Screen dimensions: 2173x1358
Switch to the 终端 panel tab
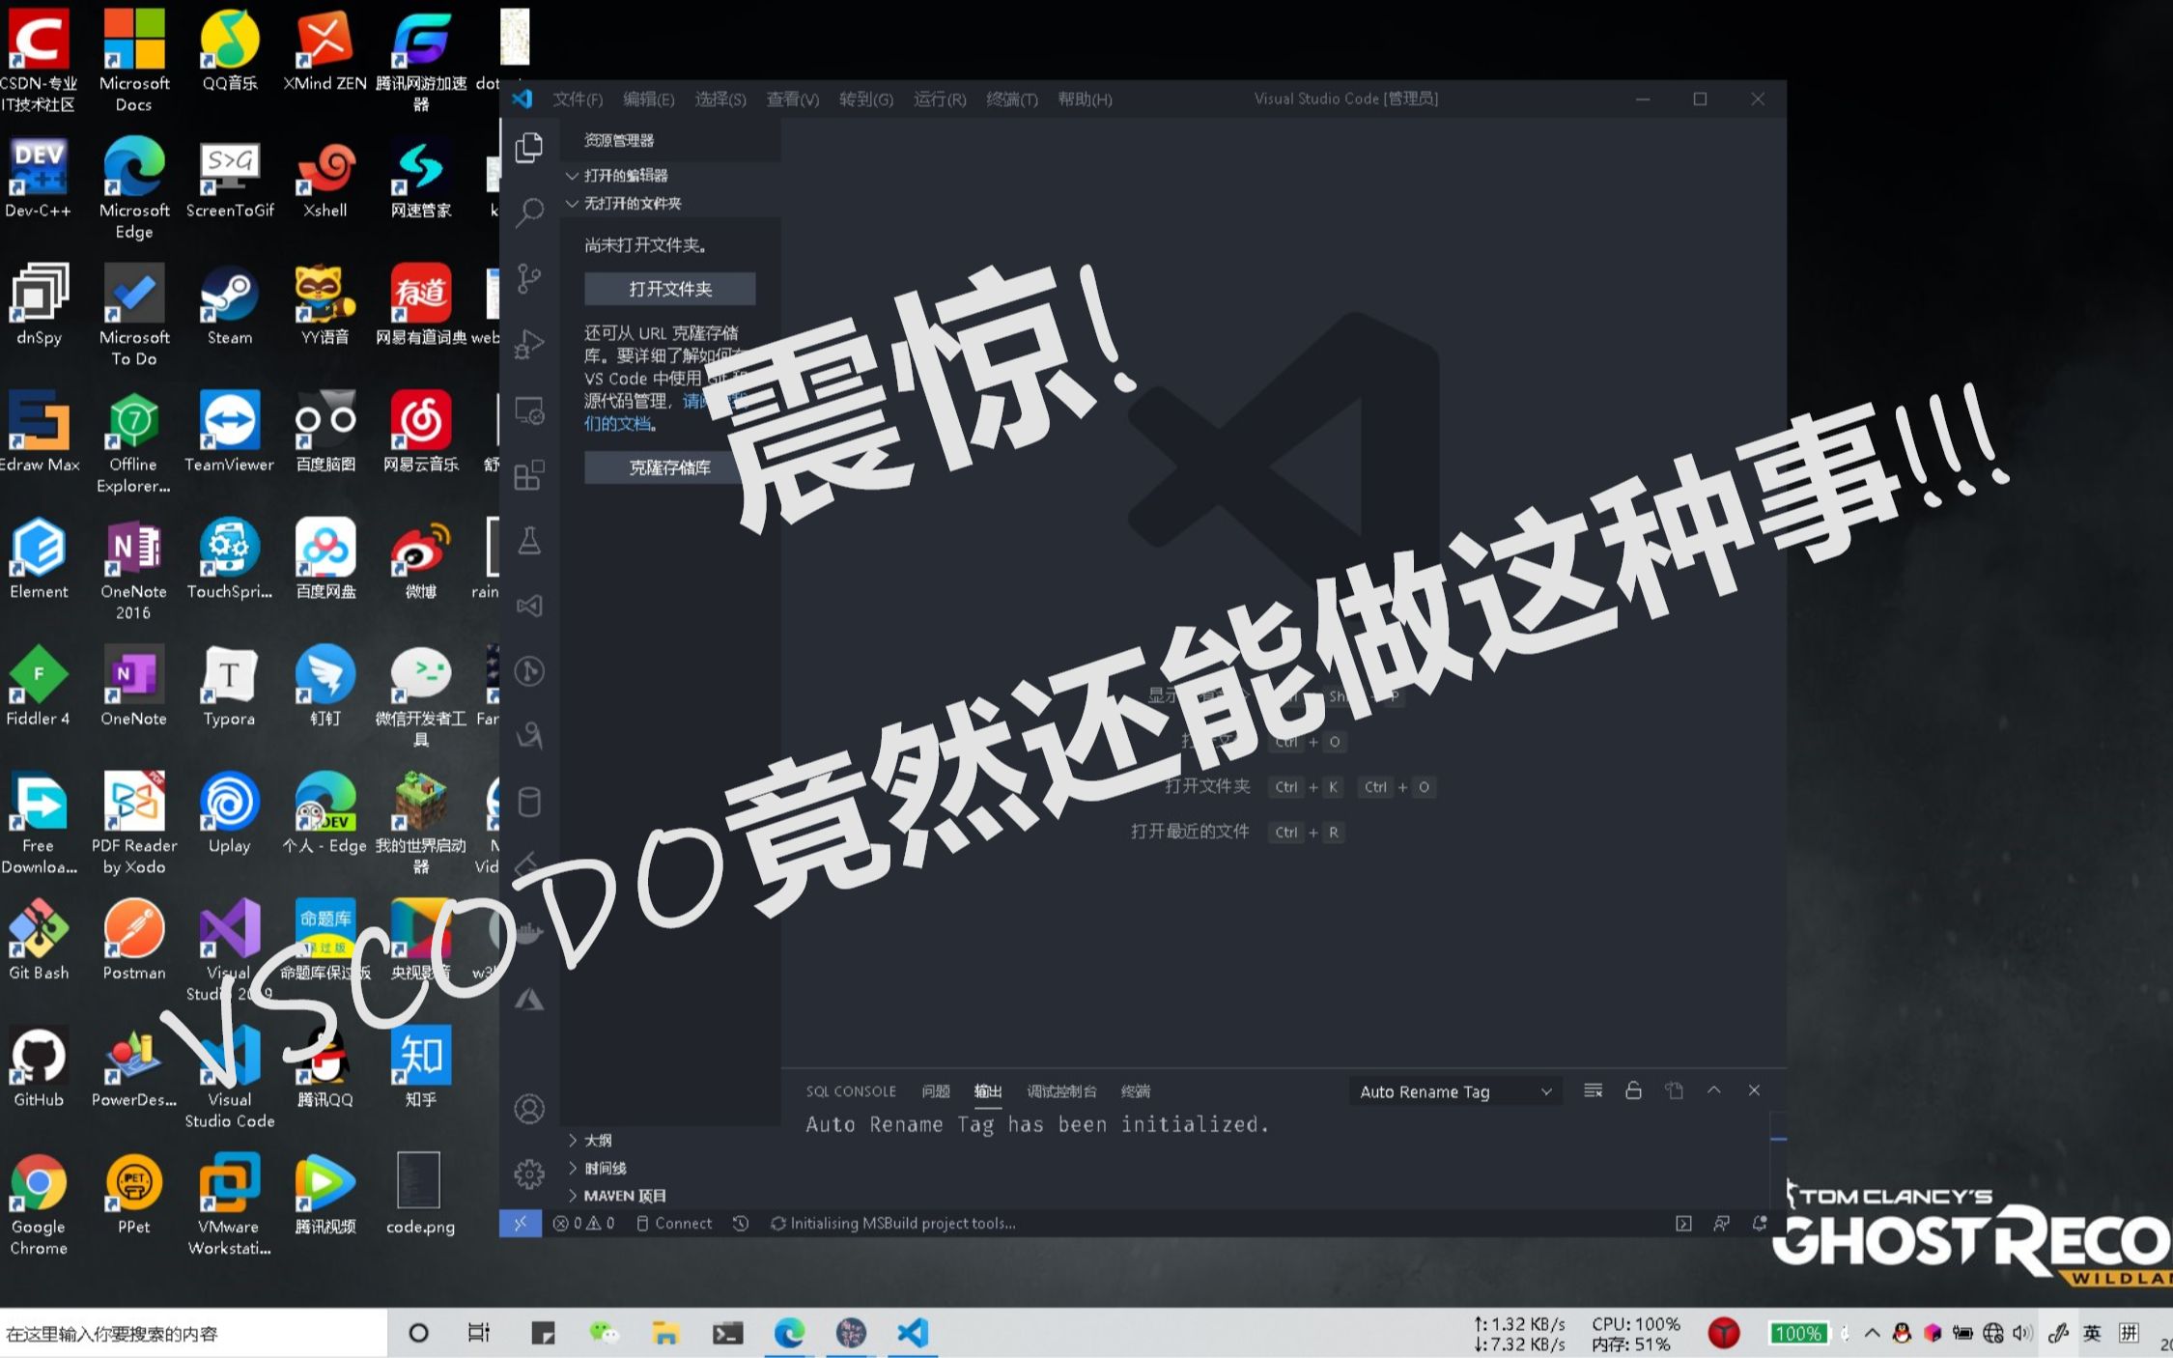coord(1135,1091)
